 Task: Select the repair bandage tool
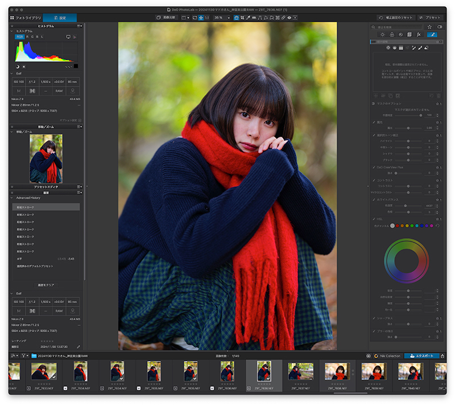(x=283, y=18)
